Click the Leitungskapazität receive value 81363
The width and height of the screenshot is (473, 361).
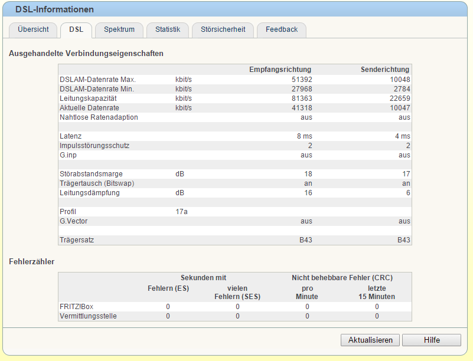(x=302, y=99)
